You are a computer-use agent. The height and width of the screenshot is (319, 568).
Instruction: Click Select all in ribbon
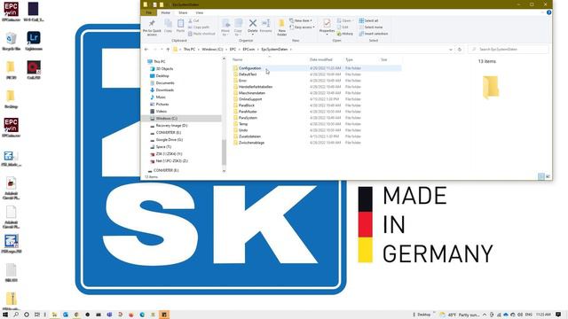coord(369,20)
